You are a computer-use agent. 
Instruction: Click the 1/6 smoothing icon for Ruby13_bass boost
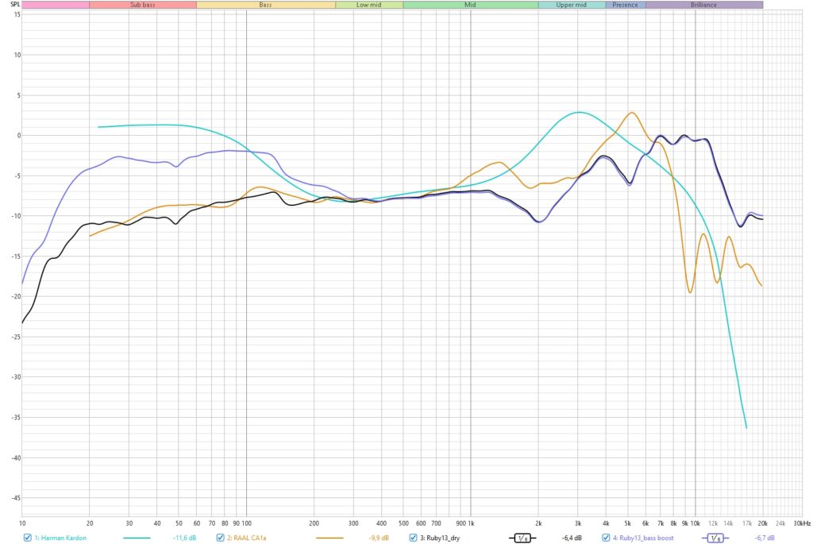pos(716,538)
